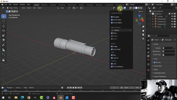
Task: Uncheck the Look At light checkbox
Action: (112, 58)
